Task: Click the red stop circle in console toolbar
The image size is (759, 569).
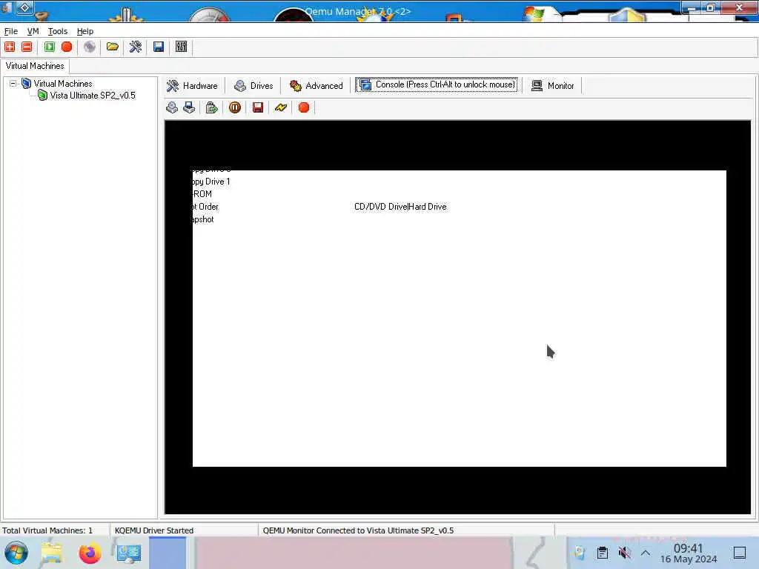Action: click(x=304, y=107)
